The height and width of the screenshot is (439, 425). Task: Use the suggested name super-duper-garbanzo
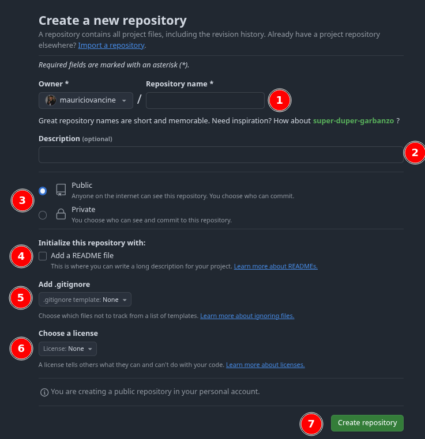coord(353,121)
